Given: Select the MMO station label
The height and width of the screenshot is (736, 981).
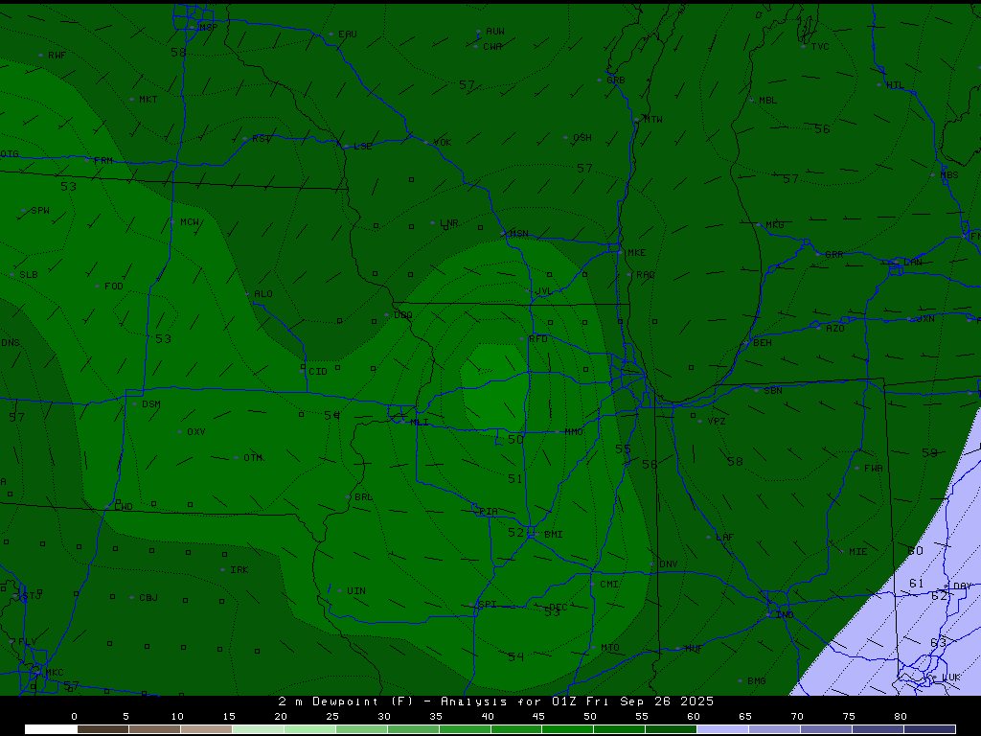Looking at the screenshot, I should 574,432.
